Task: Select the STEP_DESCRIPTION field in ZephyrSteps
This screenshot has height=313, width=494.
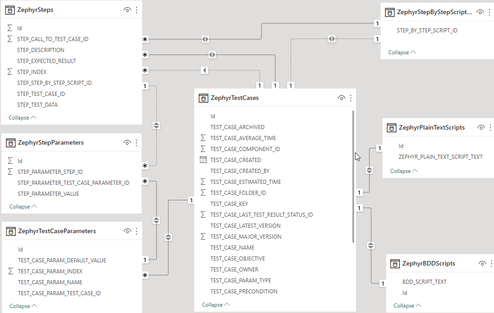Action: (41, 50)
